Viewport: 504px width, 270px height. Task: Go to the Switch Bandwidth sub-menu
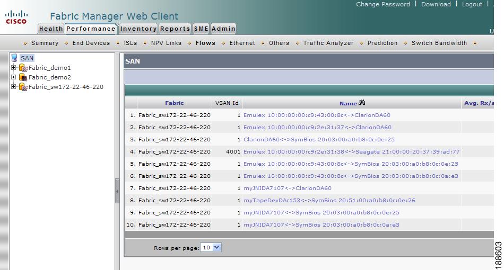coord(439,43)
